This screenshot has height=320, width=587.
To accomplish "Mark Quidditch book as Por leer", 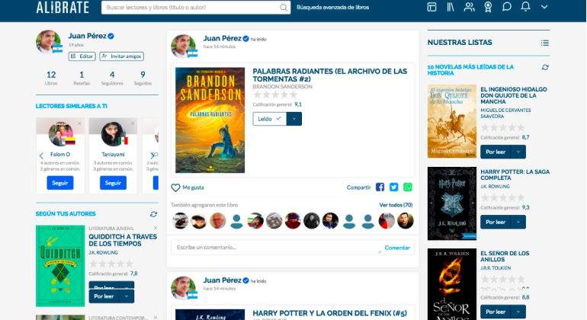I will pyautogui.click(x=104, y=296).
